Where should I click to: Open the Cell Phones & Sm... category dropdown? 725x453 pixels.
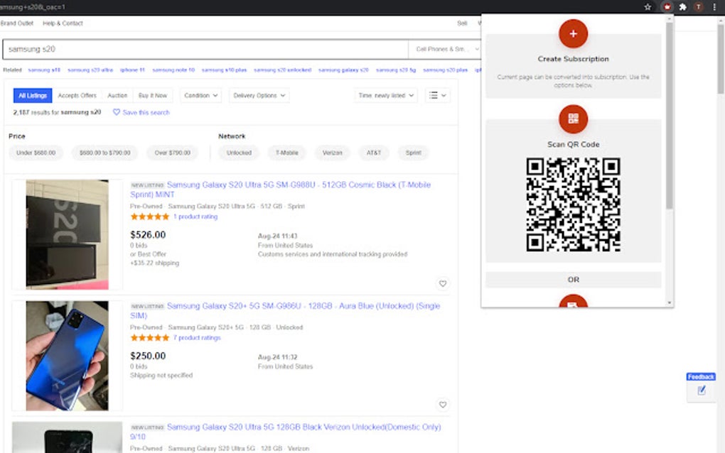(x=445, y=50)
